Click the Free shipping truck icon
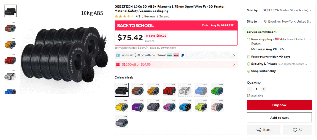This screenshot has width=317, height=140. [249, 39]
